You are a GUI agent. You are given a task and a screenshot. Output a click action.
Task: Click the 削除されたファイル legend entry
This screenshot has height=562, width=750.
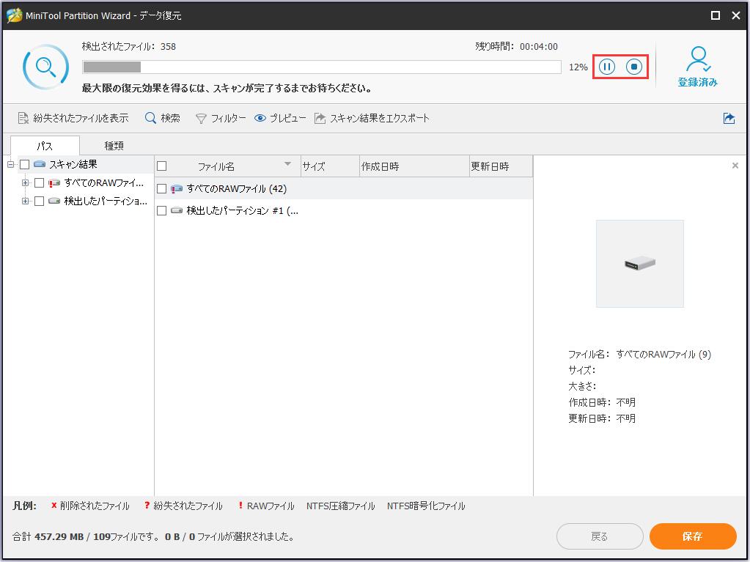pyautogui.click(x=90, y=506)
